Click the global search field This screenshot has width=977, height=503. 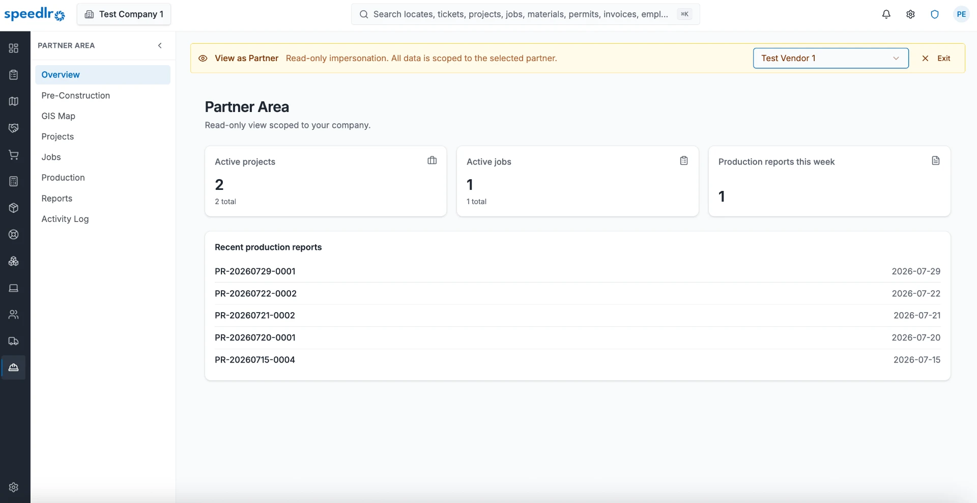[x=525, y=14]
